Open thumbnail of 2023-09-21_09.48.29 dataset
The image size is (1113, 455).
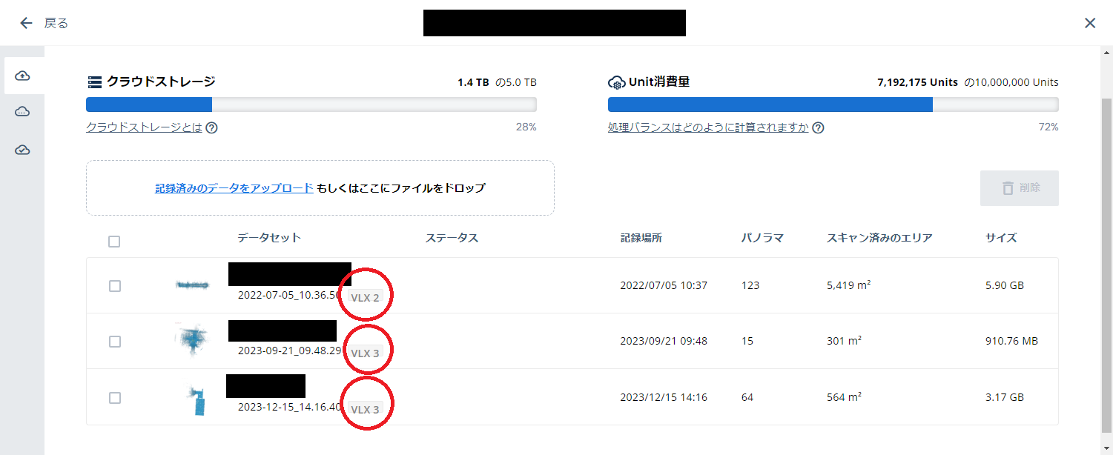pyautogui.click(x=191, y=340)
